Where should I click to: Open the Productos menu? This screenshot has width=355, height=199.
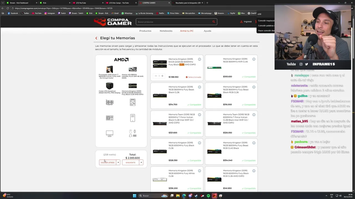(145, 31)
